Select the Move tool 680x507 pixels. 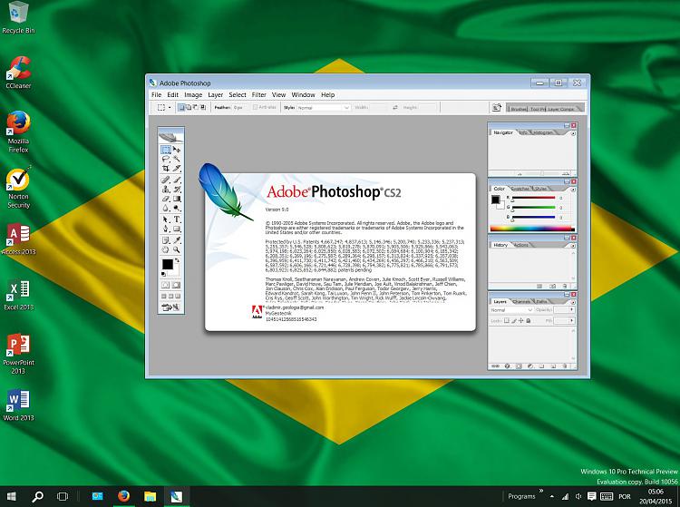176,150
